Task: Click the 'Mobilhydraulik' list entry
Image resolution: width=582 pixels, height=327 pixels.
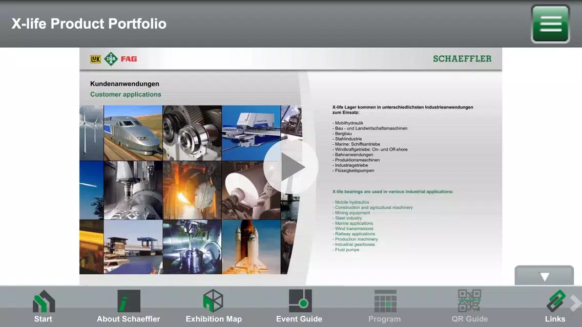Action: pyautogui.click(x=348, y=123)
